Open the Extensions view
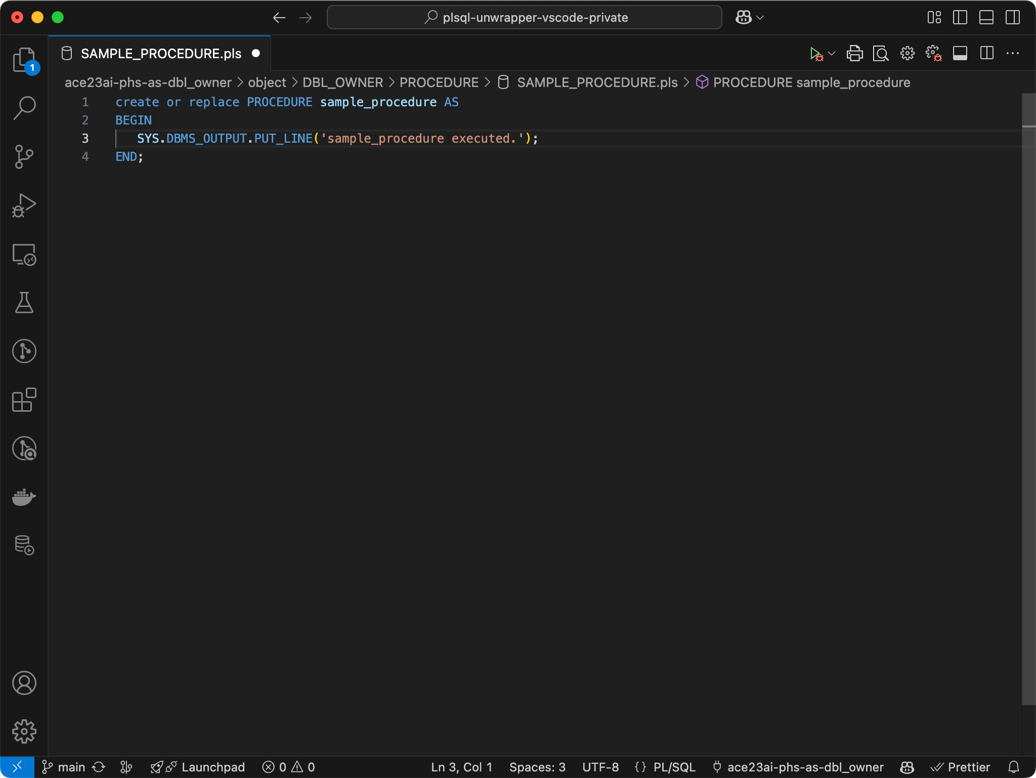Screen dimensions: 1036x778 tap(24, 400)
